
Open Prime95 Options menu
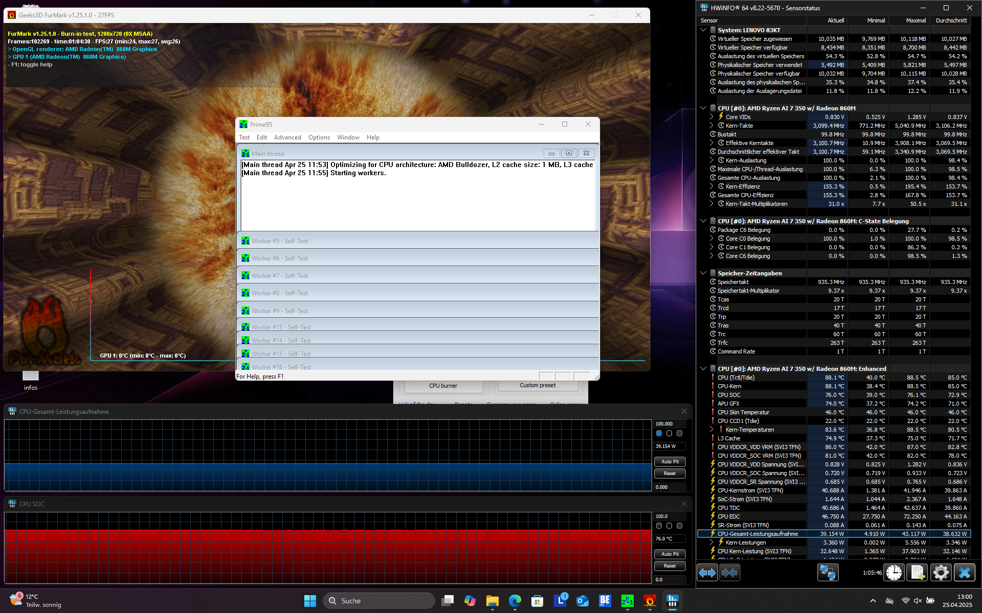click(319, 137)
